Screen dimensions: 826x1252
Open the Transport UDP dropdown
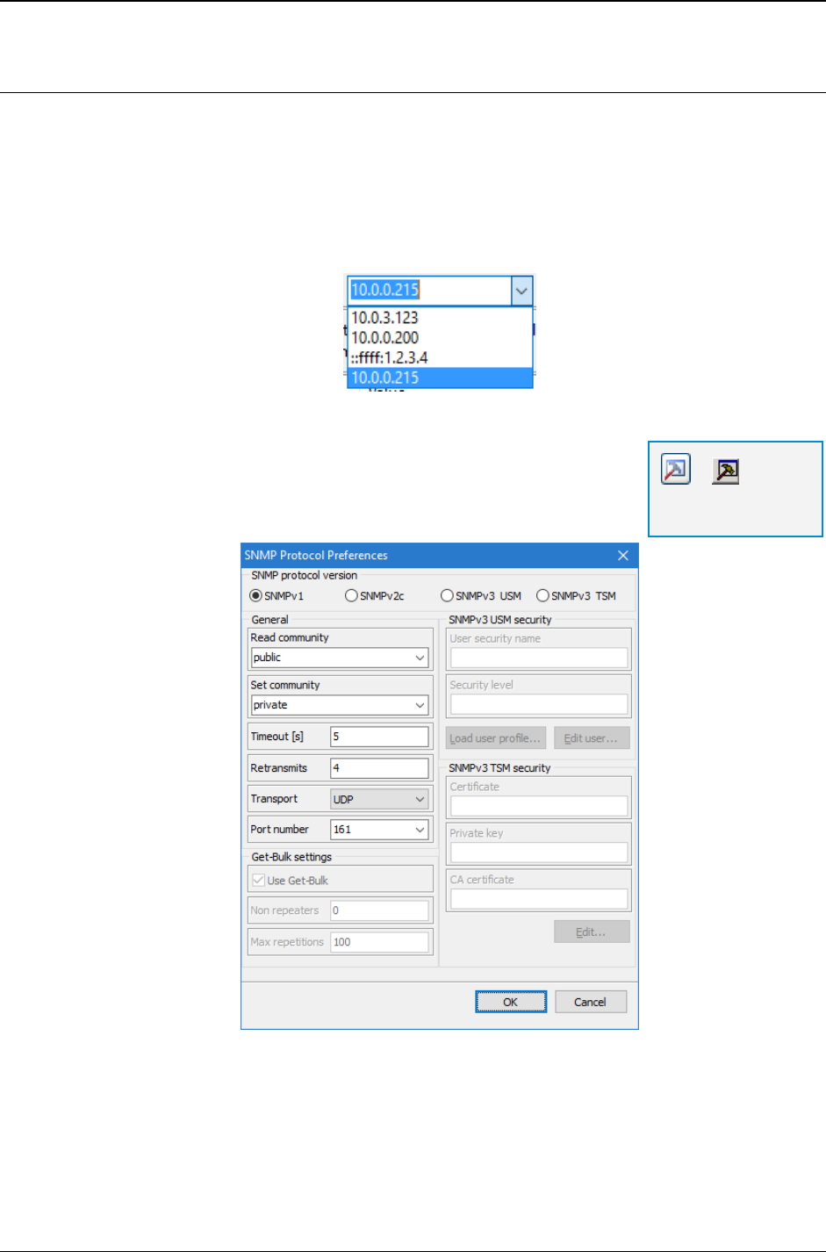(x=420, y=800)
